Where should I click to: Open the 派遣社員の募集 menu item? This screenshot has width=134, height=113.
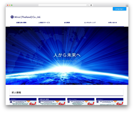pyautogui.click(x=21, y=22)
